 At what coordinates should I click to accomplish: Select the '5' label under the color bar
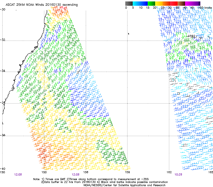(133, 7)
